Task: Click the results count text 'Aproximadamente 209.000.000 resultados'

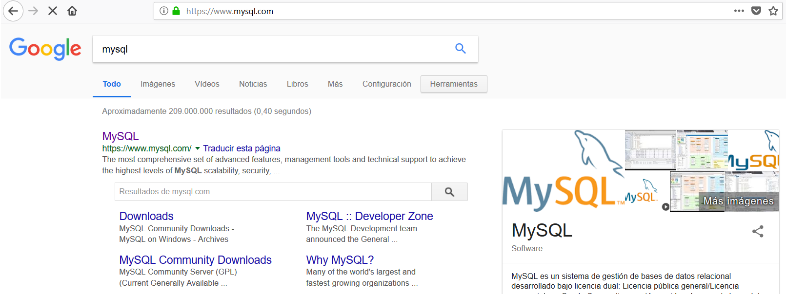Action: (177, 111)
